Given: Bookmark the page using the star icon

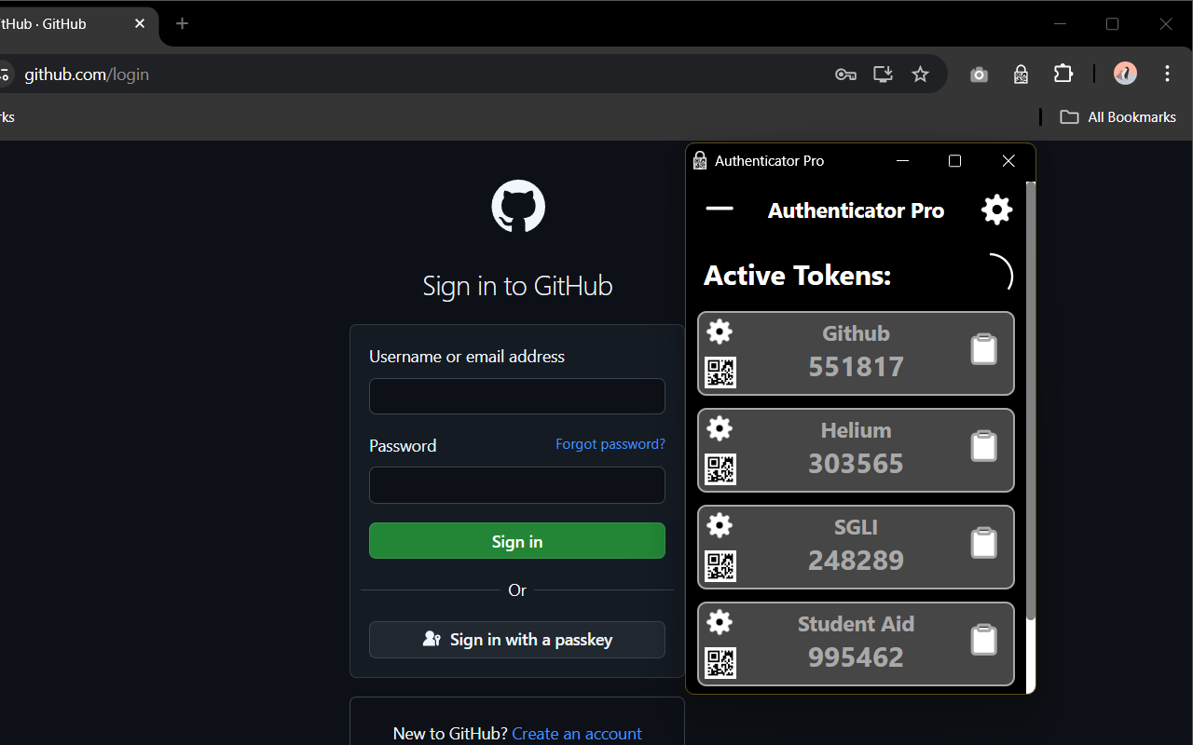Looking at the screenshot, I should click(920, 74).
